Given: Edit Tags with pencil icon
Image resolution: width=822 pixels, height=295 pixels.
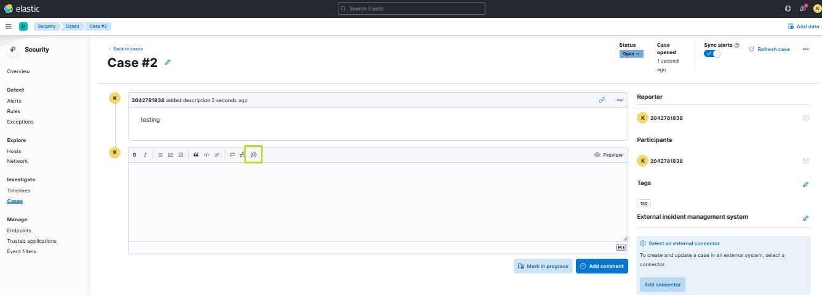Looking at the screenshot, I should 806,184.
